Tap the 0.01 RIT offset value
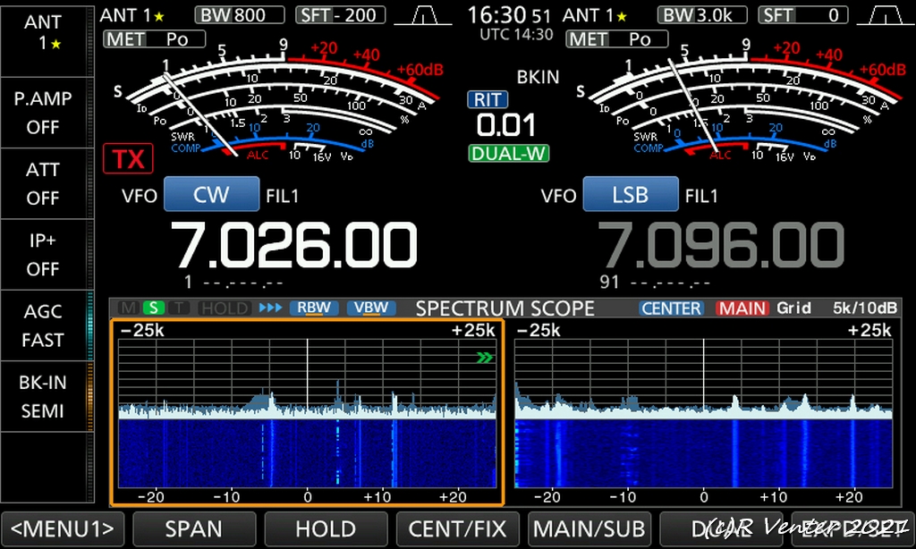Screen dimensions: 916x549 click(506, 125)
